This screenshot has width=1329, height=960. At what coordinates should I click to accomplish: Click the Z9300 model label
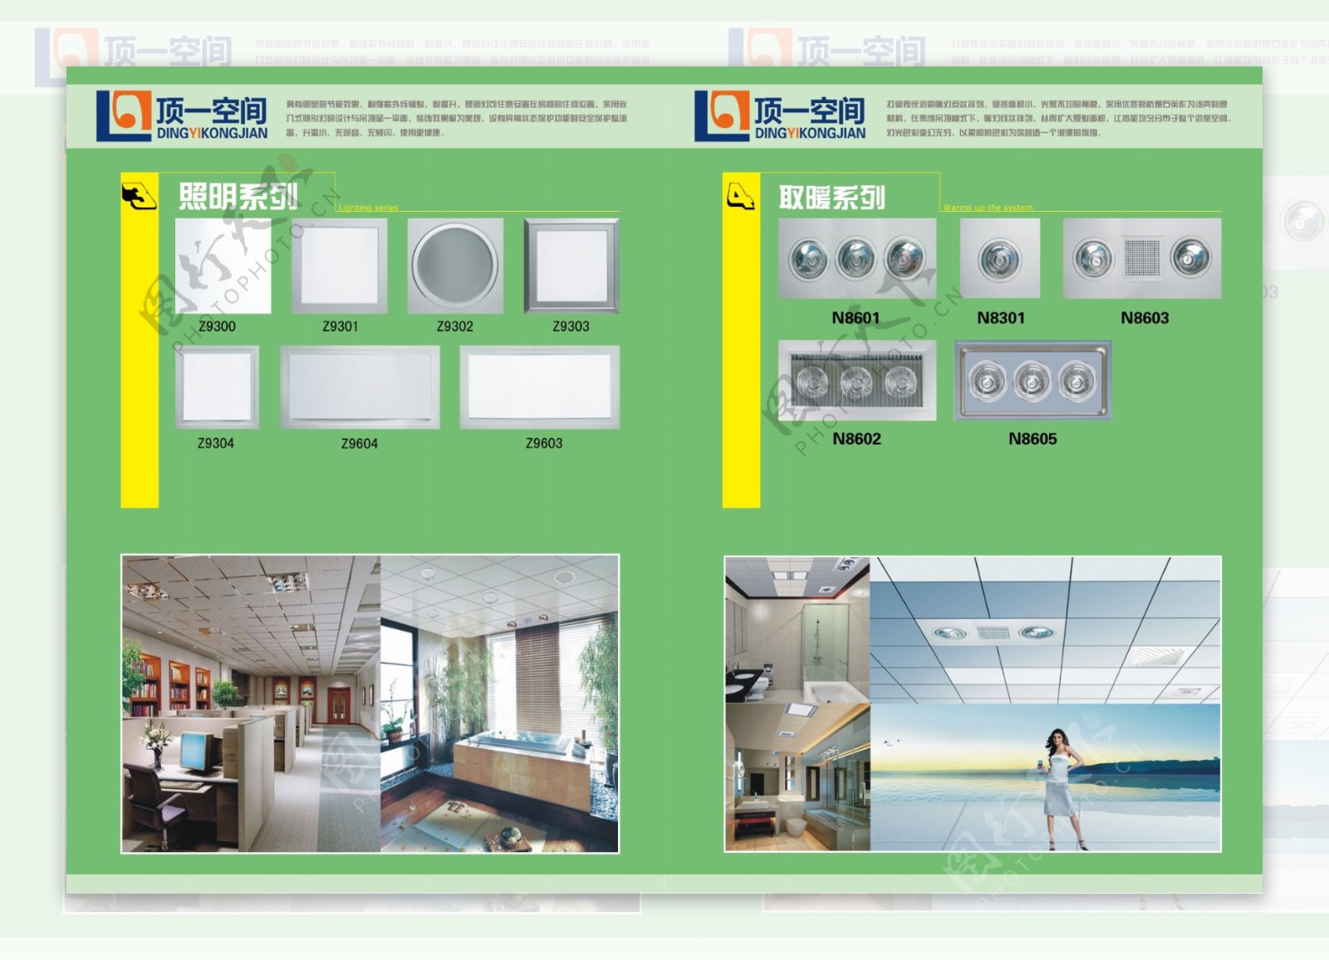coord(218,326)
